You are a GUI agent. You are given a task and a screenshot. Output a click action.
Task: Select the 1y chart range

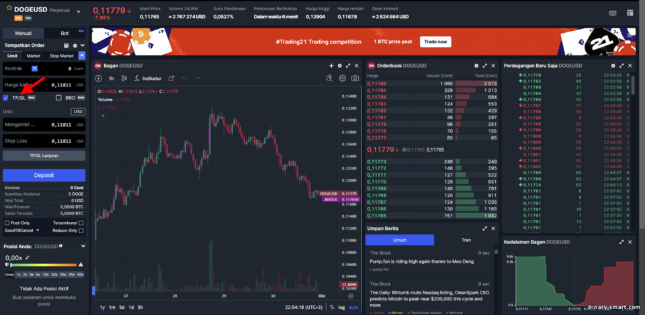pos(102,307)
